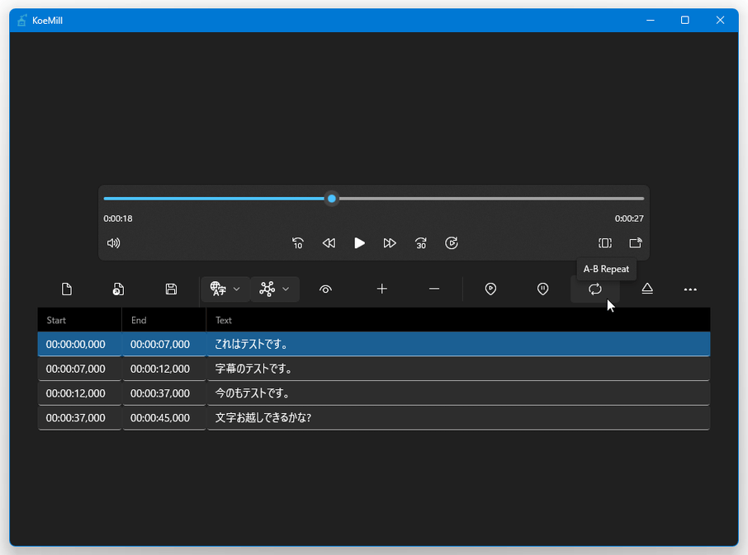Toggle the zoom-to-fill player icon
Image resolution: width=748 pixels, height=555 pixels.
(605, 243)
